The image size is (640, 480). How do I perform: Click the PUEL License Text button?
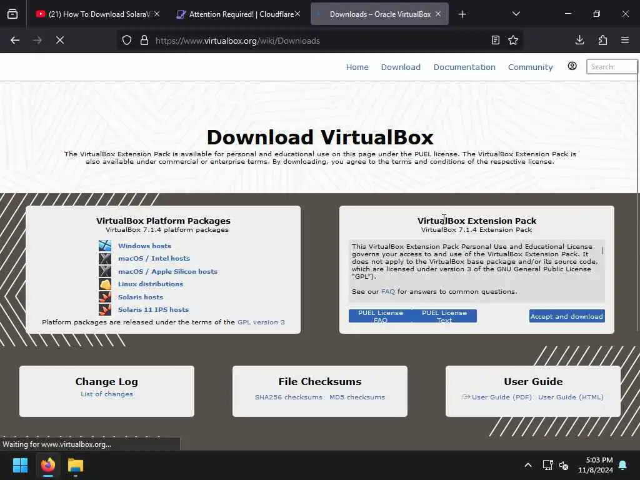pos(444,316)
